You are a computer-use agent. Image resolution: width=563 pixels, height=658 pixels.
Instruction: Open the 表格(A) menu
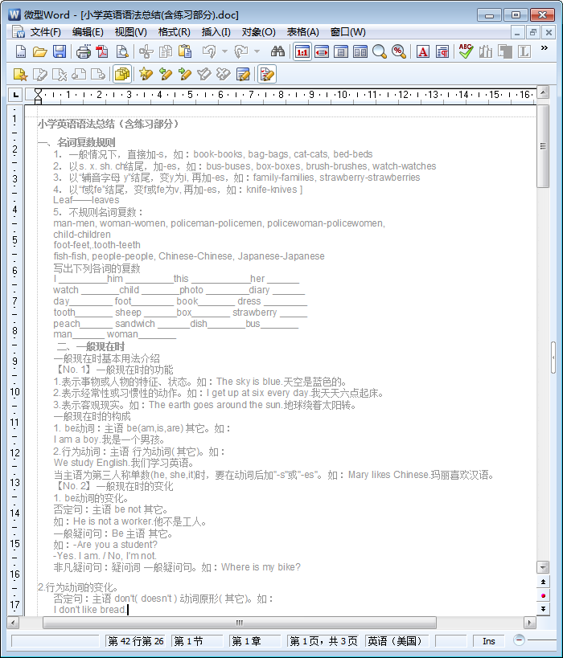302,32
